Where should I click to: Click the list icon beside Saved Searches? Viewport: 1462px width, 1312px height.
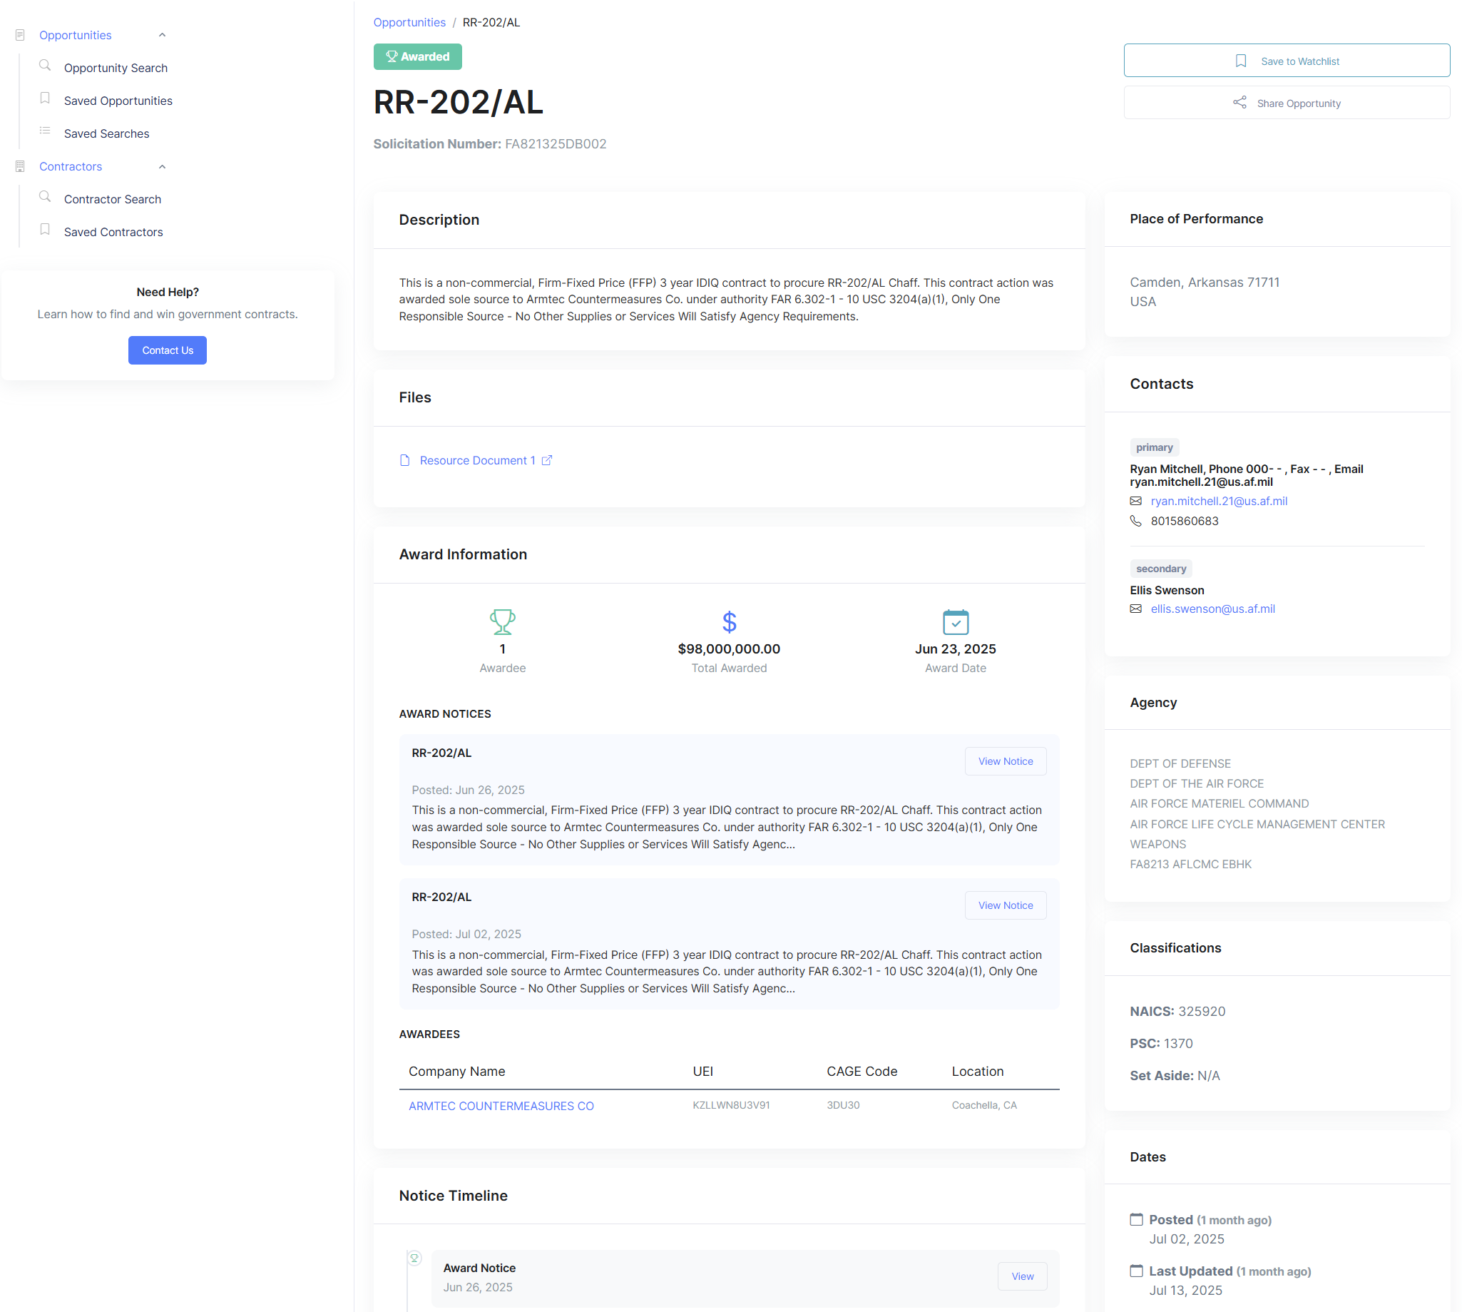(x=45, y=131)
